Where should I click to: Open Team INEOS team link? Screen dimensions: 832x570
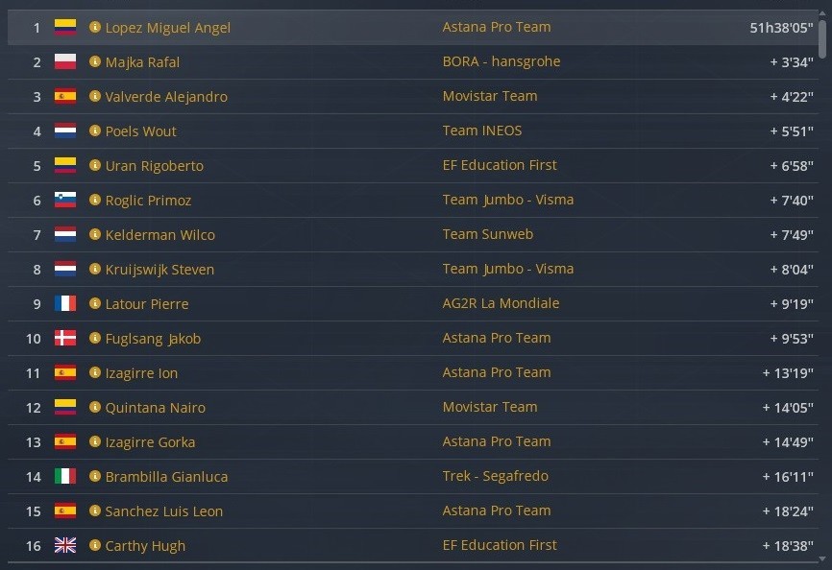pyautogui.click(x=482, y=131)
